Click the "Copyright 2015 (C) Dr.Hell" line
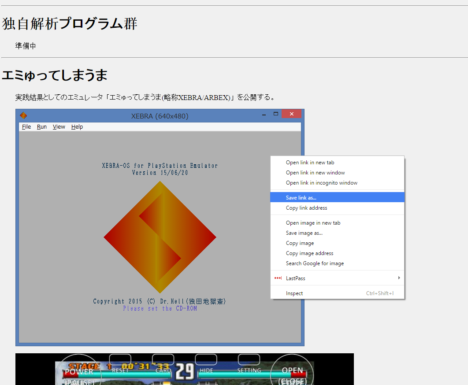Viewport: 468px width, 385px height. (x=160, y=301)
